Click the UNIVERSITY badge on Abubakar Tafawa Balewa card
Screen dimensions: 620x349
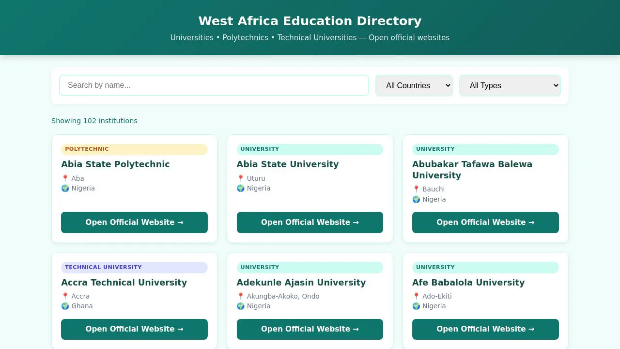pyautogui.click(x=485, y=149)
